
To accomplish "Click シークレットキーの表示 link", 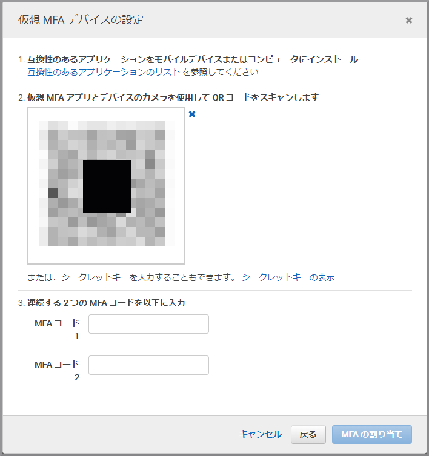I will tap(288, 277).
